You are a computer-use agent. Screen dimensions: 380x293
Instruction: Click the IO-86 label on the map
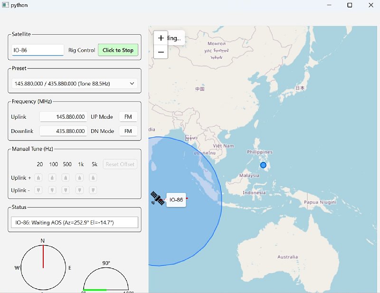176,200
